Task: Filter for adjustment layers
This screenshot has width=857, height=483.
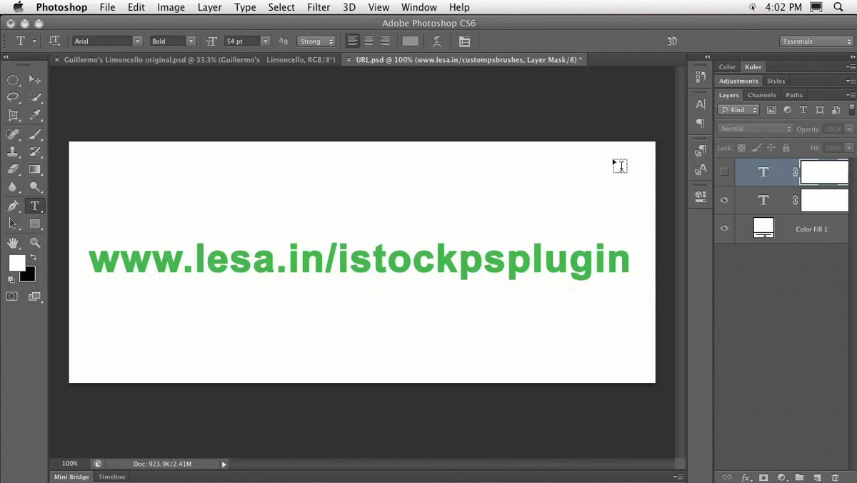Action: coord(787,110)
